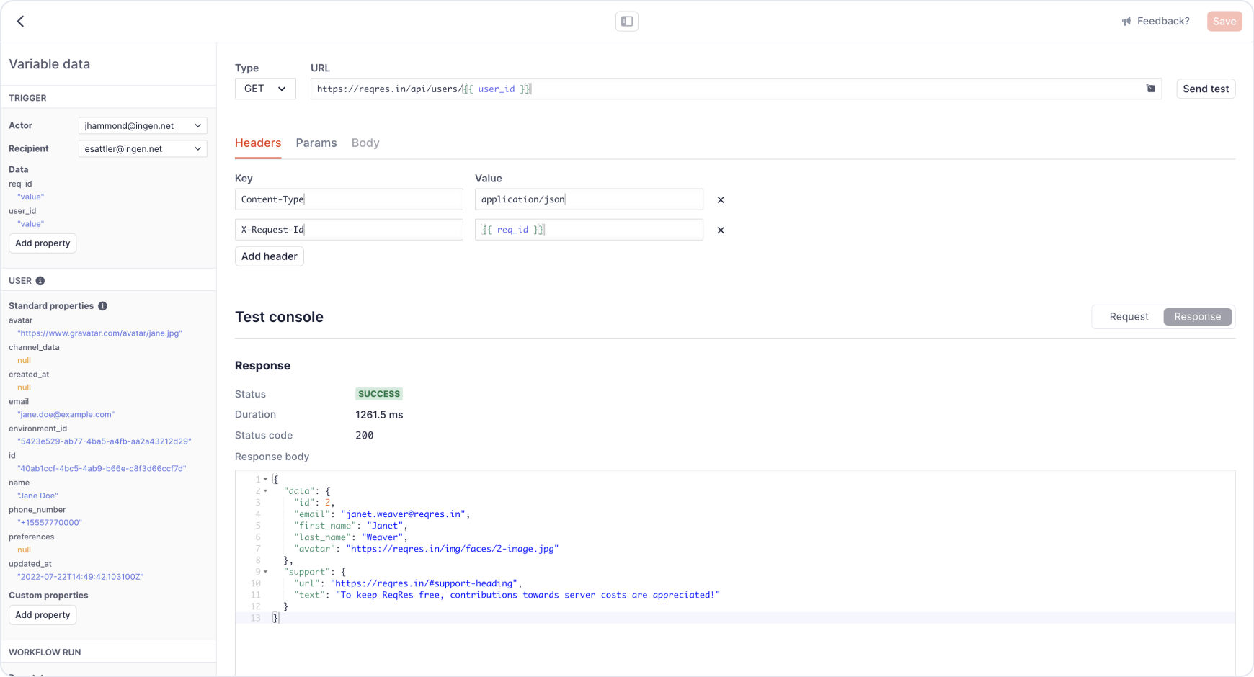Screen dimensions: 1254x677
Task: Click the Send test button
Action: click(1205, 89)
